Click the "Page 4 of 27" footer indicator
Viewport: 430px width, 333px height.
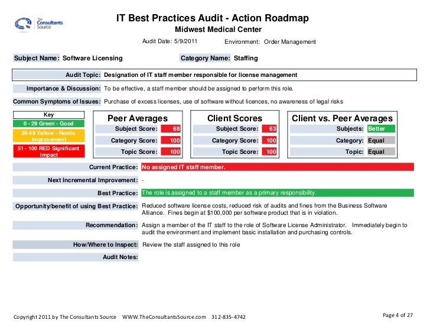coord(398,315)
